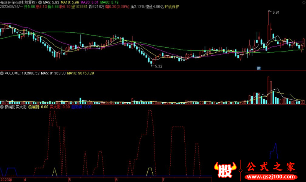The height and width of the screenshot is (182, 306).
Task: Select the MA60: 5.79 label
Action: point(109,3)
